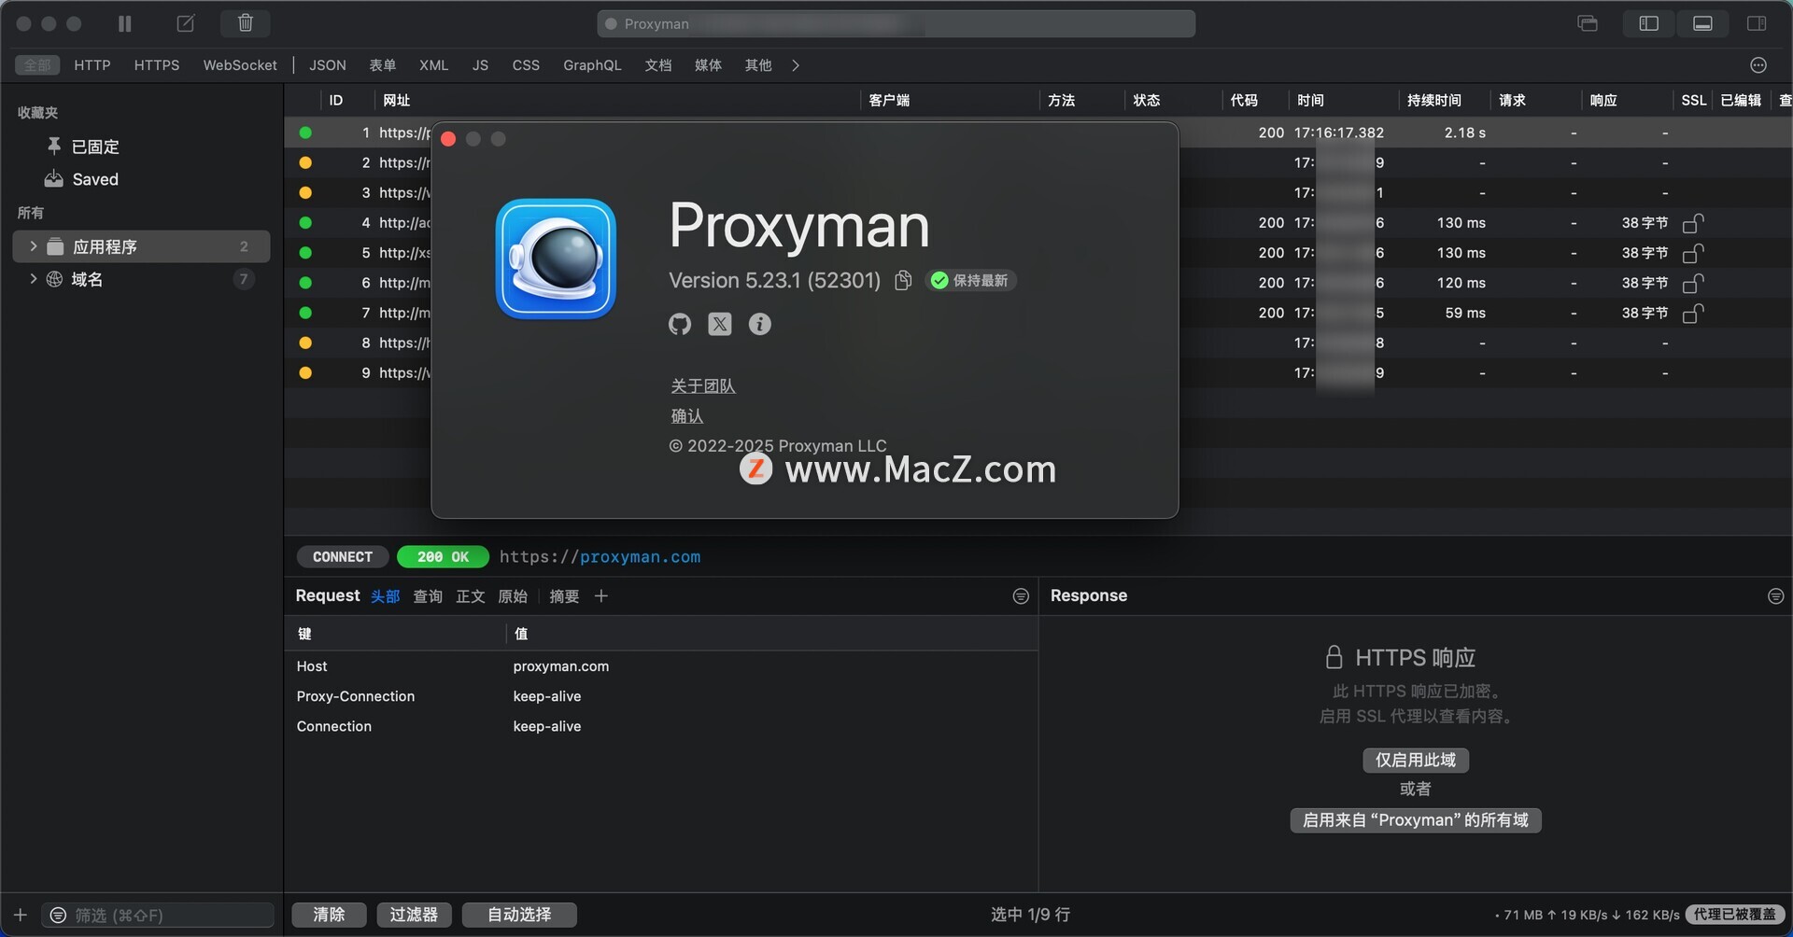Screen dimensions: 1793x937
Task: Click the 200 OK status badge
Action: [x=443, y=556]
